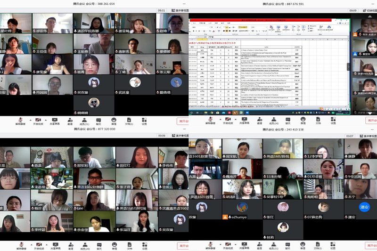Open Invite in meeting 243 410 138
The image size is (377, 251).
click(x=259, y=245)
